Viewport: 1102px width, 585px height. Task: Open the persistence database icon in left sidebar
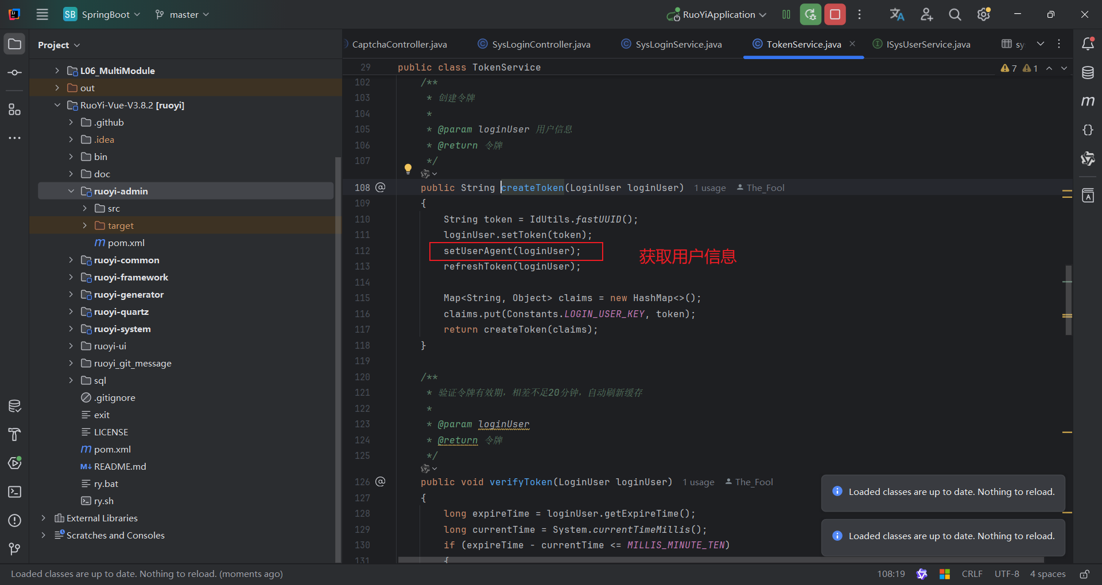(15, 406)
